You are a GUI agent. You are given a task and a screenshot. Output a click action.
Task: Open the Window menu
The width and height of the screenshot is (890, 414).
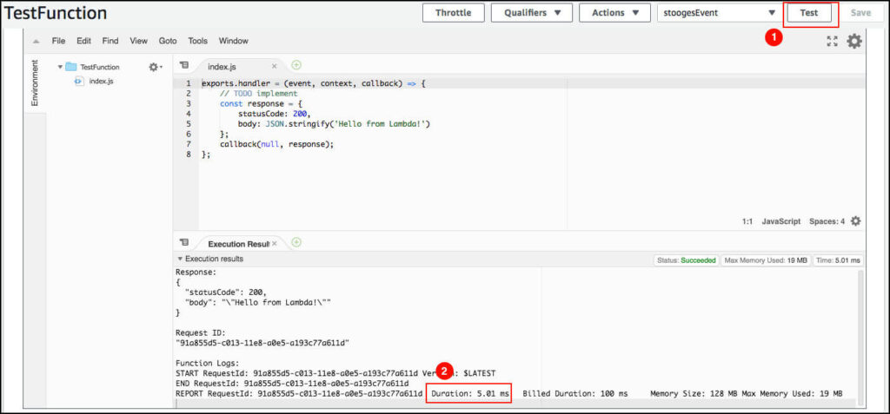(233, 41)
